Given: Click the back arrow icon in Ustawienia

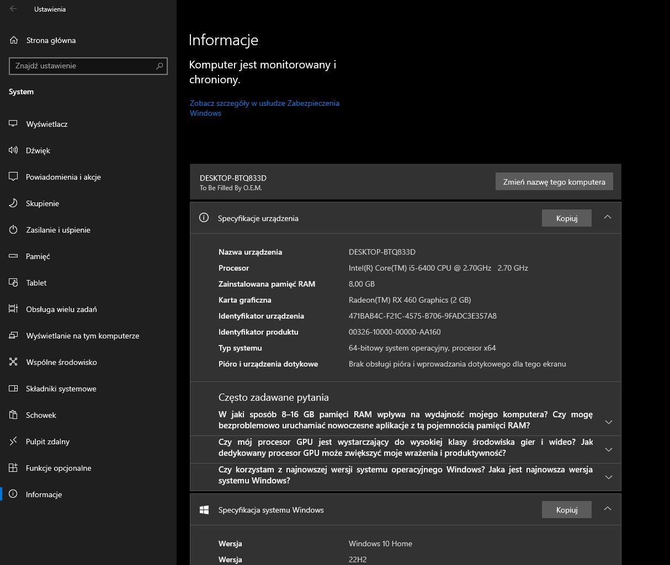Looking at the screenshot, I should click(x=13, y=9).
